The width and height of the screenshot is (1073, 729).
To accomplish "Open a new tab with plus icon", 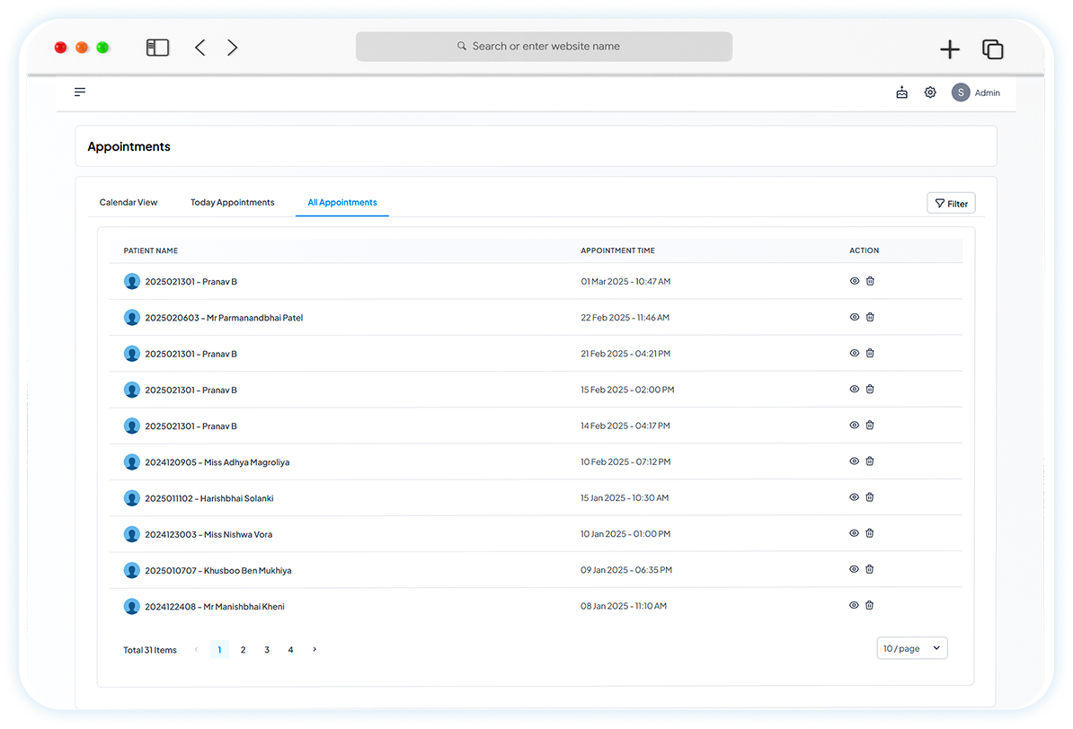I will pyautogui.click(x=949, y=49).
